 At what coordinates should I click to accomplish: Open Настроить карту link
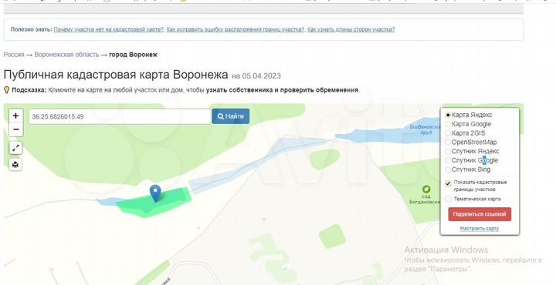(480, 229)
